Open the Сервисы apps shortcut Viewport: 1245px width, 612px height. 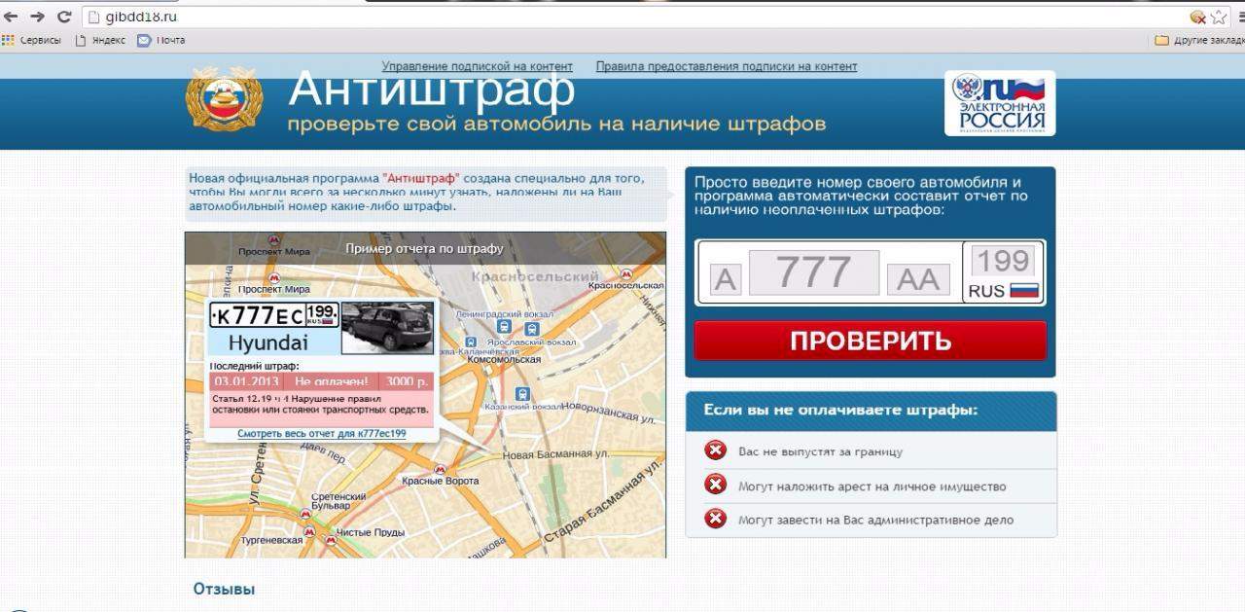coord(31,40)
